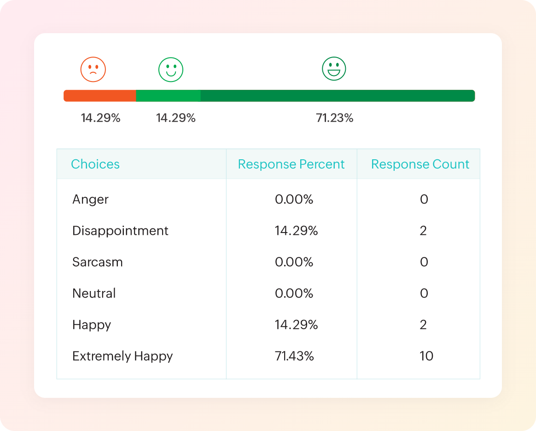The height and width of the screenshot is (431, 536).
Task: Sort by Response Percent column header
Action: pos(291,164)
